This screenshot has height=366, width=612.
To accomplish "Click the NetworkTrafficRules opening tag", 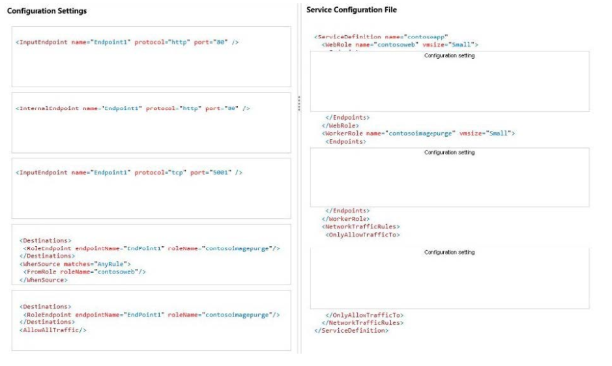I will click(x=360, y=227).
